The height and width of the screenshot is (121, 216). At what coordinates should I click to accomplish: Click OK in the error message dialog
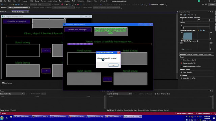coord(113,65)
